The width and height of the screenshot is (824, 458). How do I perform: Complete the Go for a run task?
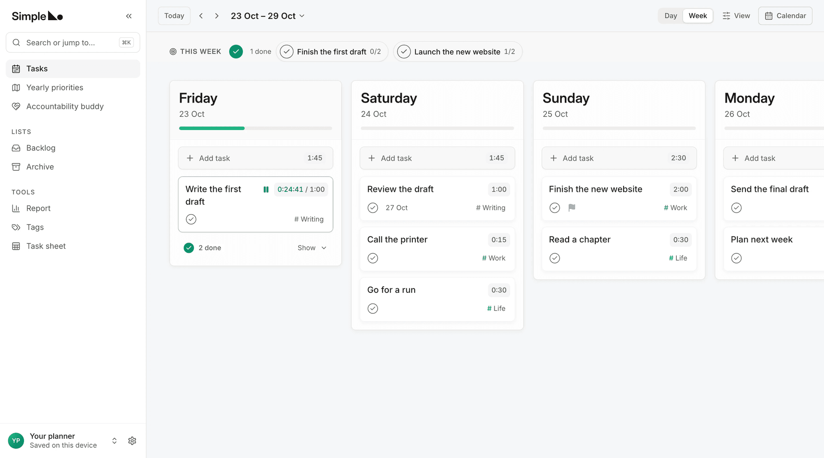point(373,309)
